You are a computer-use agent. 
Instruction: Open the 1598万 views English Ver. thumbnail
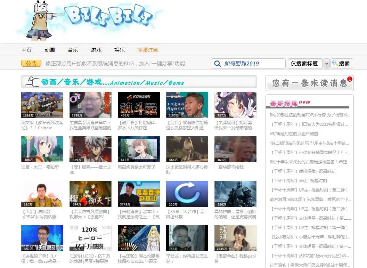click(42, 105)
